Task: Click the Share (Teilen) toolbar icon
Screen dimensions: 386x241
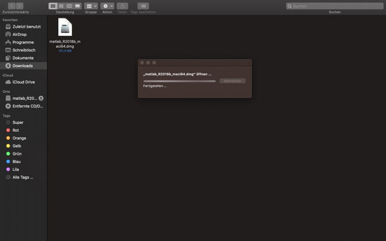Action: (x=122, y=6)
